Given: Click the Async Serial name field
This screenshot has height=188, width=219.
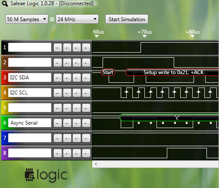Looking at the screenshot, I should click(30, 123).
